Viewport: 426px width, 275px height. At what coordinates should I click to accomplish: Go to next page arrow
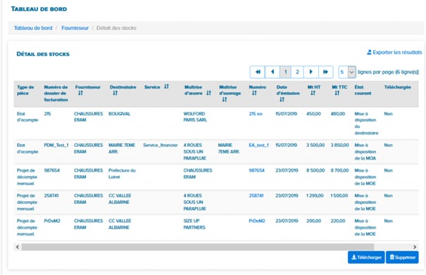pyautogui.click(x=311, y=72)
